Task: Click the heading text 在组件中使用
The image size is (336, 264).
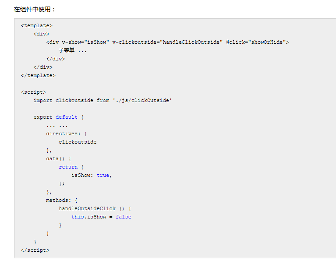Action: (34, 9)
